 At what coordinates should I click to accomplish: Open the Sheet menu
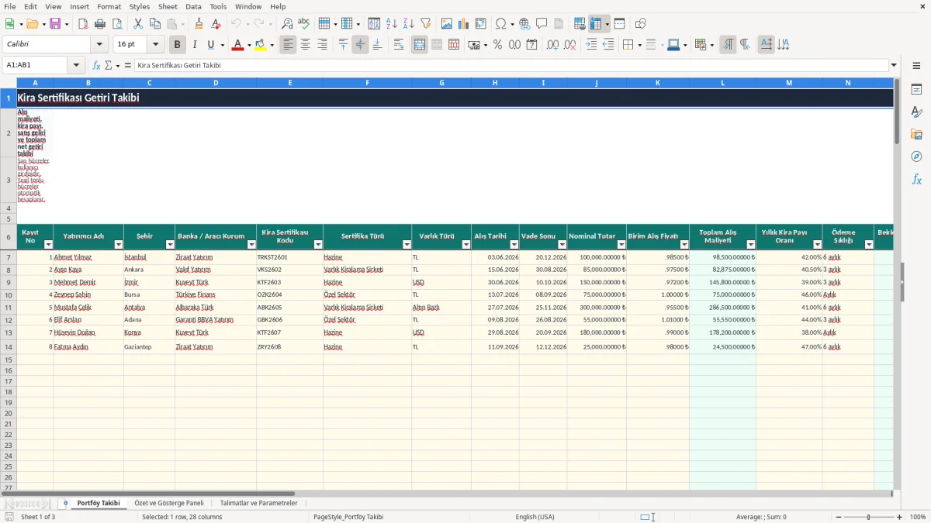point(168,6)
